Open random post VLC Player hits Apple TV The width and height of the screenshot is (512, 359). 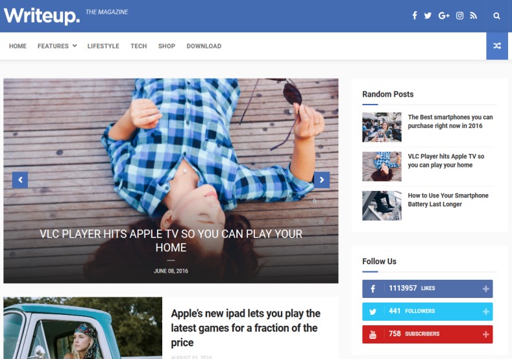pos(446,161)
